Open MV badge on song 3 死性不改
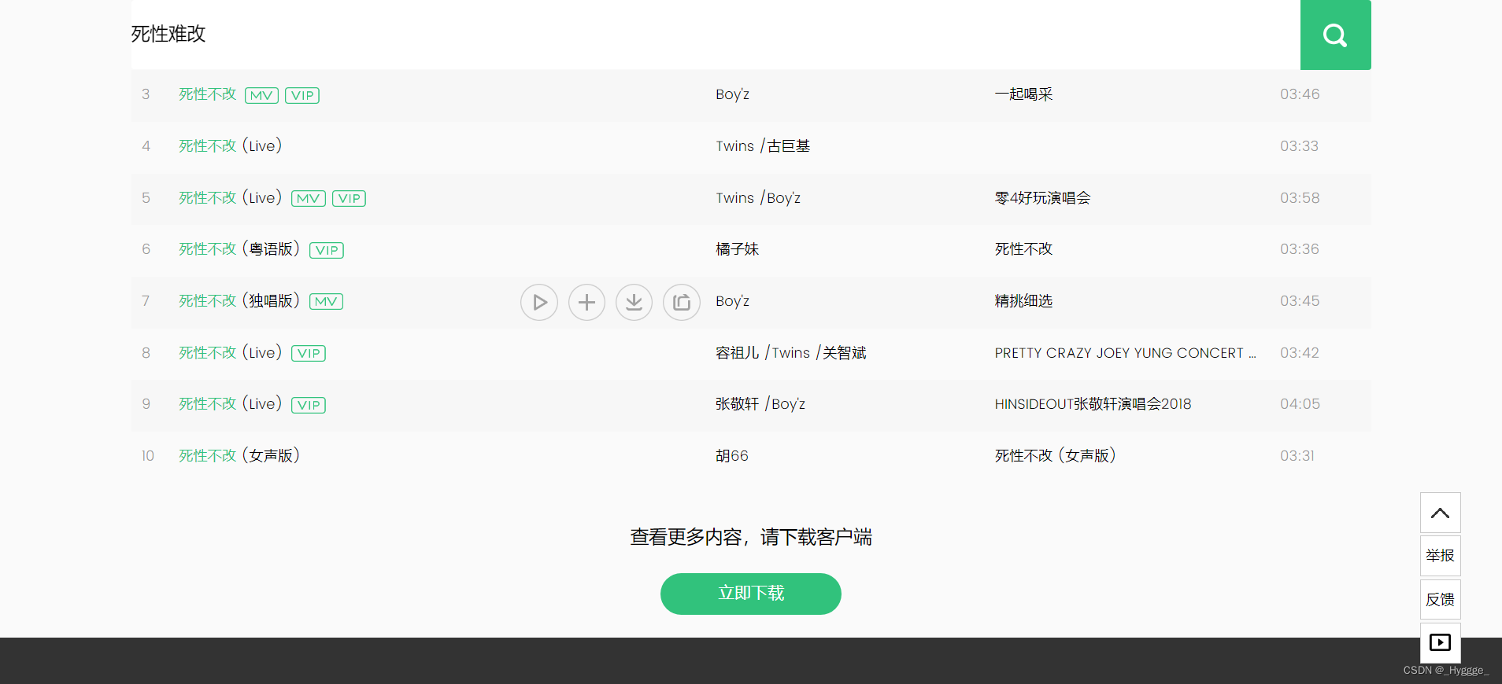 261,95
